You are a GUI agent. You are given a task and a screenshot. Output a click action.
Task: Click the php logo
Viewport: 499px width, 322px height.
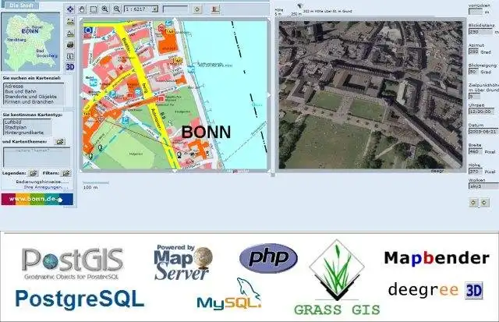click(268, 258)
